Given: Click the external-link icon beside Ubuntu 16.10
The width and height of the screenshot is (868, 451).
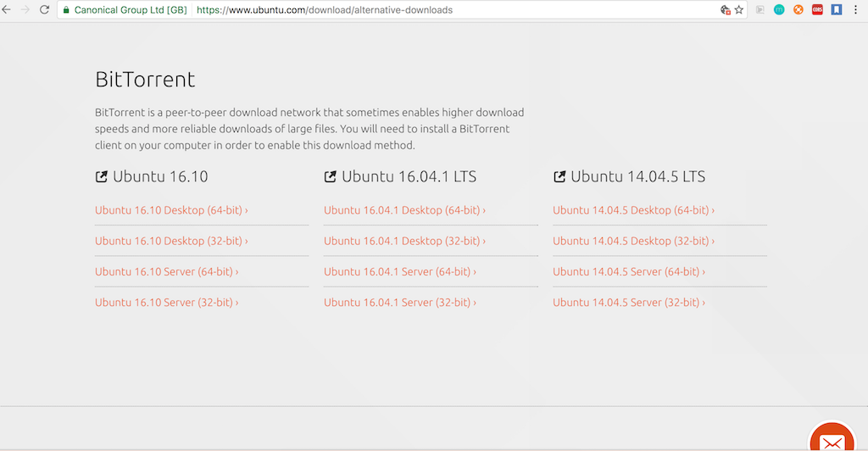Looking at the screenshot, I should [102, 177].
